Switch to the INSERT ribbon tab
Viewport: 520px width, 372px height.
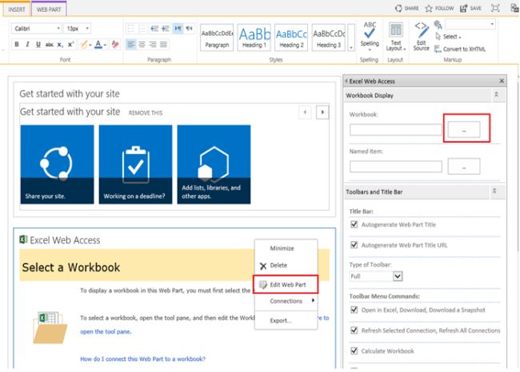[17, 10]
